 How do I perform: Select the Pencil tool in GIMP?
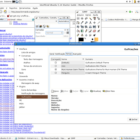[x=86, y=31]
